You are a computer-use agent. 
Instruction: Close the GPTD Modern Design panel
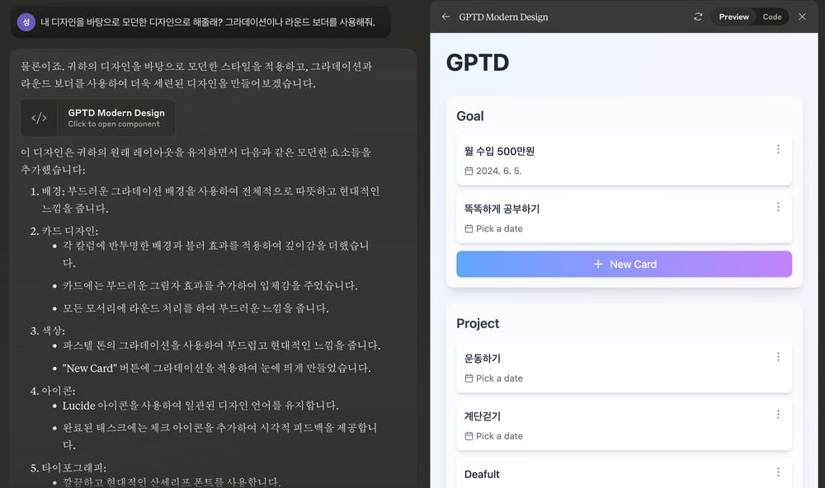802,16
